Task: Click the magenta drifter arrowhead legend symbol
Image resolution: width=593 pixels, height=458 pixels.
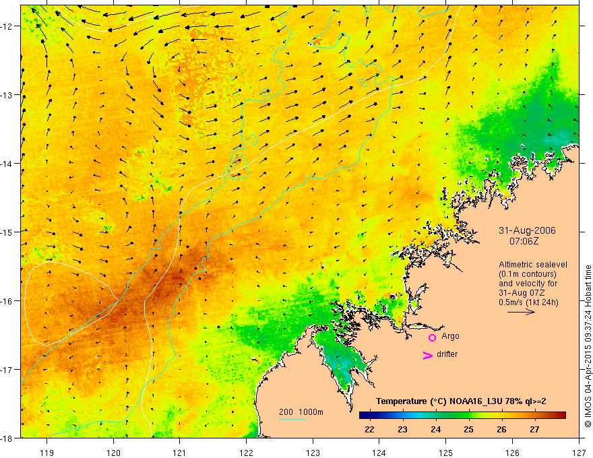Action: pos(428,356)
